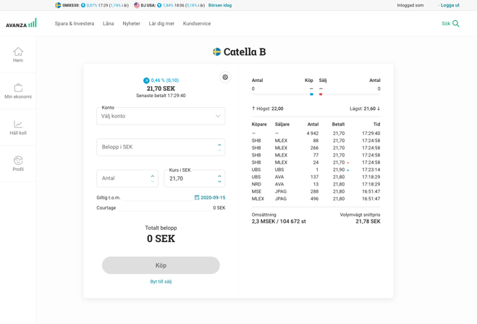Click the Byt till sälj link
This screenshot has width=477, height=324.
coord(161,281)
